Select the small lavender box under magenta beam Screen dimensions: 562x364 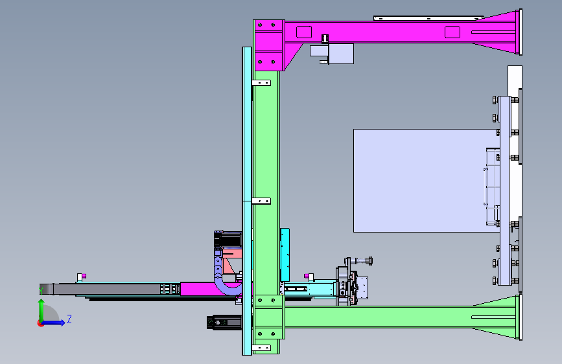(x=341, y=54)
